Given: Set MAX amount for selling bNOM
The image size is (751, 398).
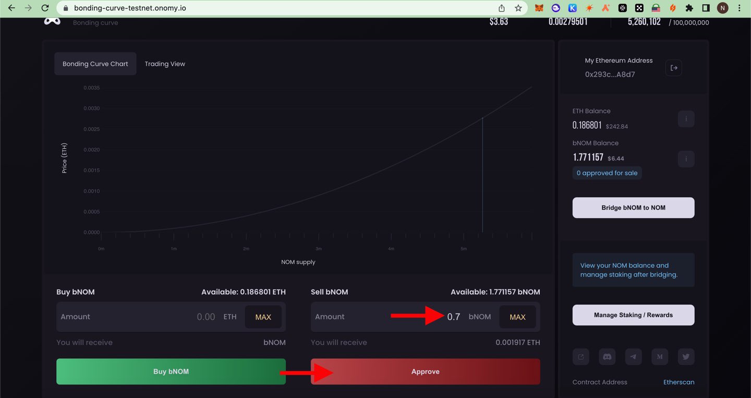Looking at the screenshot, I should coord(517,317).
